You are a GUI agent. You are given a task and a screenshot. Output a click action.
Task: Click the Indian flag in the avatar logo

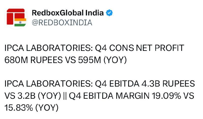pos(20,22)
